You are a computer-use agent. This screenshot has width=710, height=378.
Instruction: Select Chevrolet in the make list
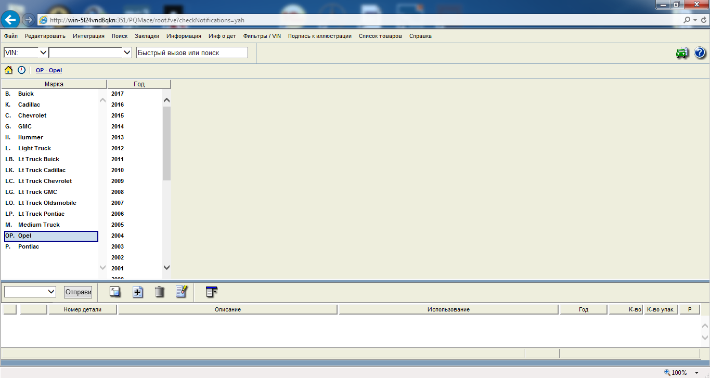tap(51, 115)
